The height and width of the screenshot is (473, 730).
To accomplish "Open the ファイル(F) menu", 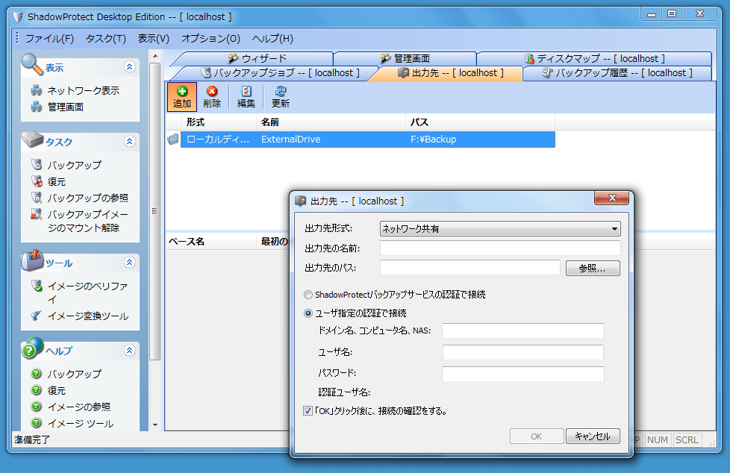I will (x=49, y=39).
